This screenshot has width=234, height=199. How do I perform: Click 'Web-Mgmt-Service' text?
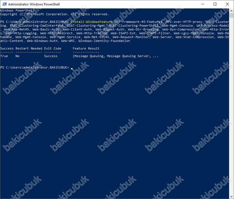65,37
